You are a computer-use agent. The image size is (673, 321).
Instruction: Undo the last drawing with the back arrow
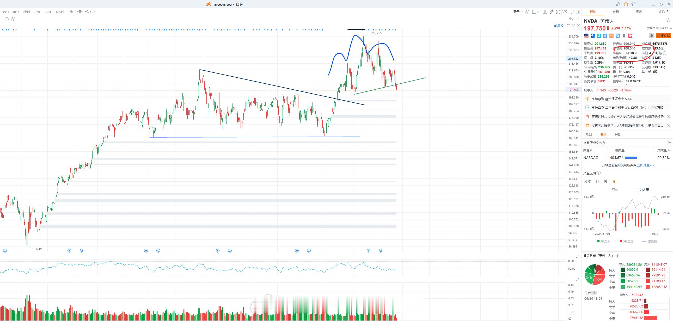(x=571, y=19)
